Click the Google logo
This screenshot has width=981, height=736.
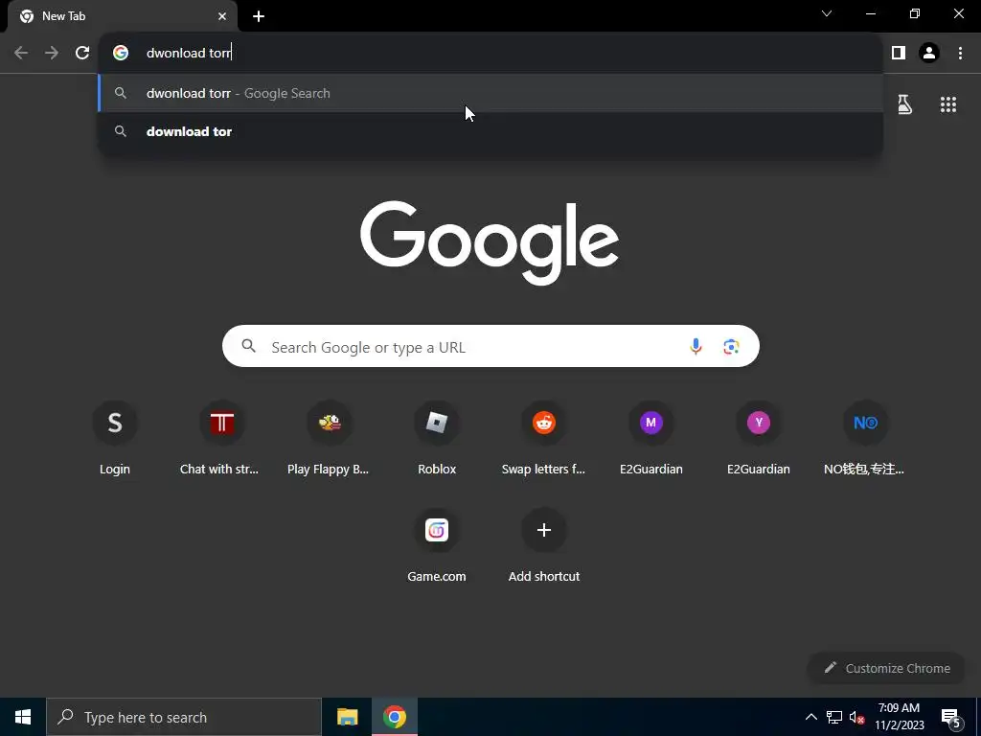tap(490, 242)
